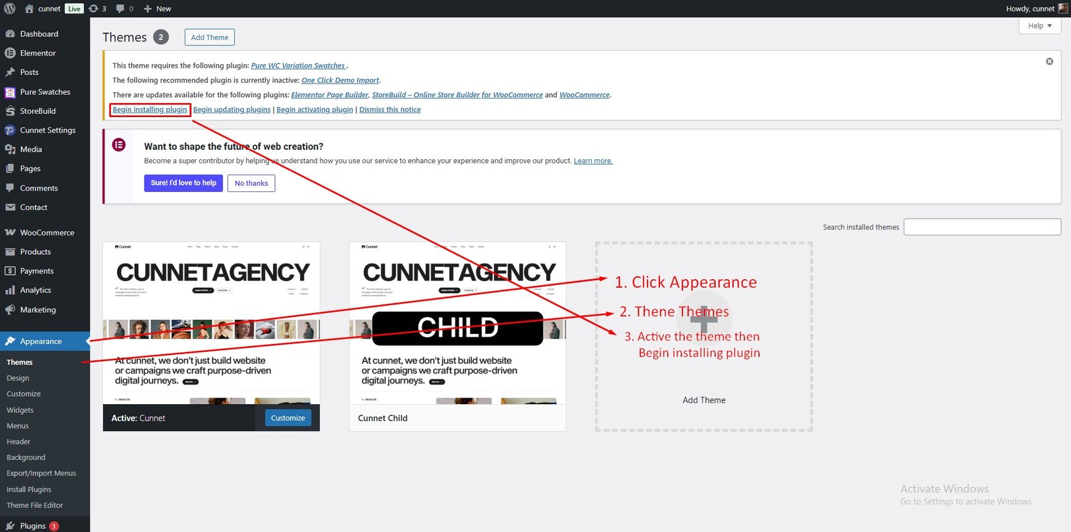This screenshot has height=532, width=1071.
Task: Select Customize in the Appearance submenu
Action: click(x=23, y=394)
